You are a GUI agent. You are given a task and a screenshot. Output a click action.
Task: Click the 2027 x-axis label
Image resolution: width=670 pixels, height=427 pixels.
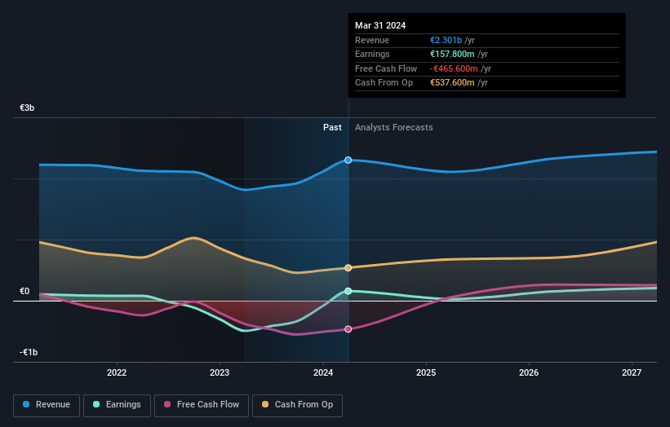632,372
